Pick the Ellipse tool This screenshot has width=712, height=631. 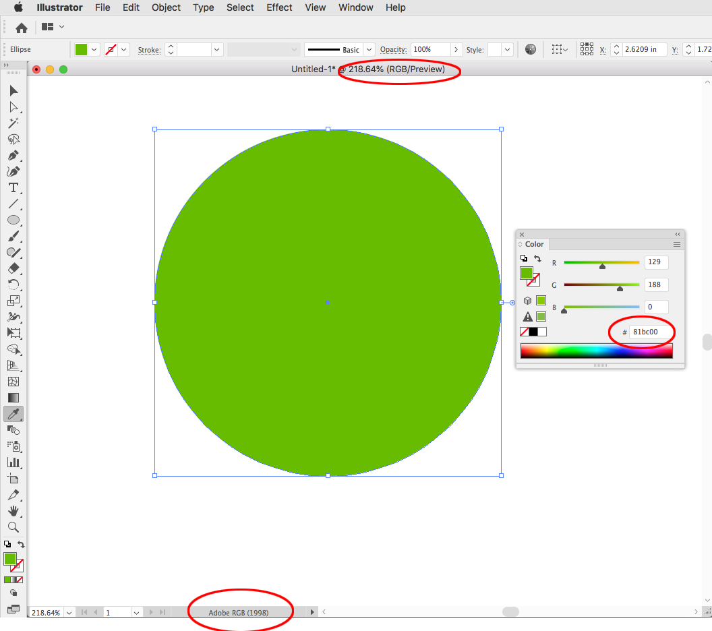13,220
